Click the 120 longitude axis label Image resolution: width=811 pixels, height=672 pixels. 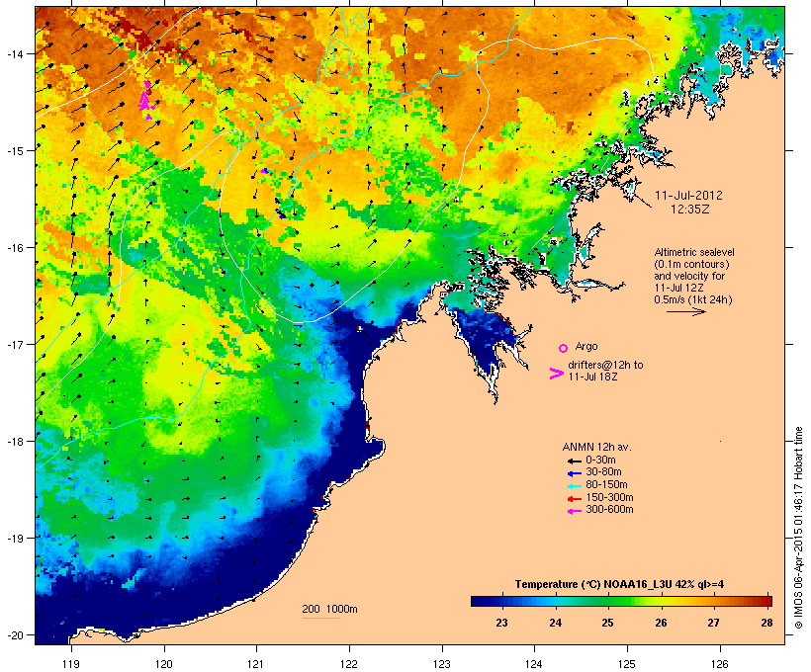pyautogui.click(x=164, y=664)
